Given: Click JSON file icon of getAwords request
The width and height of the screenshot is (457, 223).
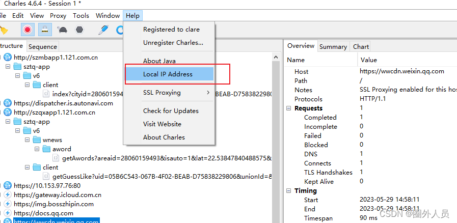Looking at the screenshot, I should [x=56, y=158].
